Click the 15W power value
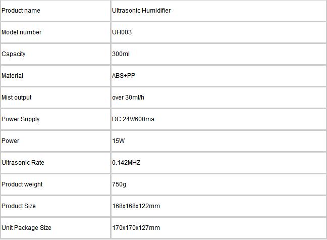Image resolution: width=327 pixels, height=240 pixels. 118,141
